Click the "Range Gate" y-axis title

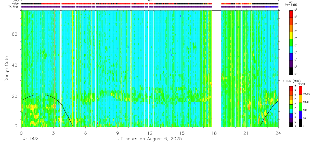click(x=7, y=69)
